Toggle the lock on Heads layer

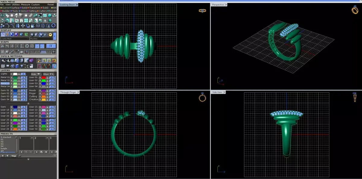(x=48, y=90)
